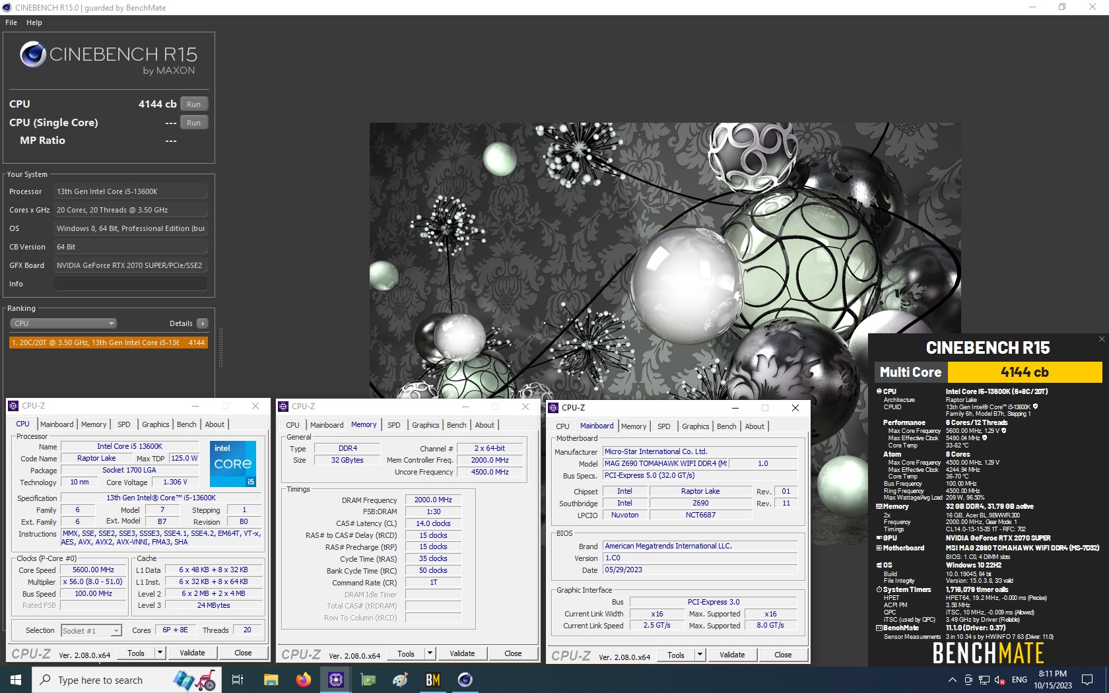Click the Motherboard icon in BenchMate panel
This screenshot has height=693, width=1109.
click(x=879, y=548)
